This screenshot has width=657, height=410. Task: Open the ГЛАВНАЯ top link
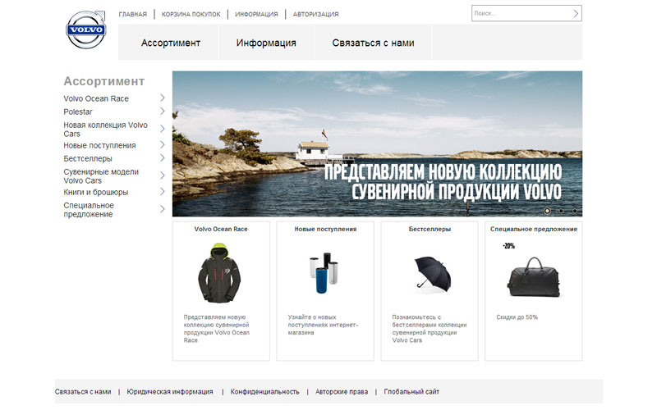click(132, 14)
